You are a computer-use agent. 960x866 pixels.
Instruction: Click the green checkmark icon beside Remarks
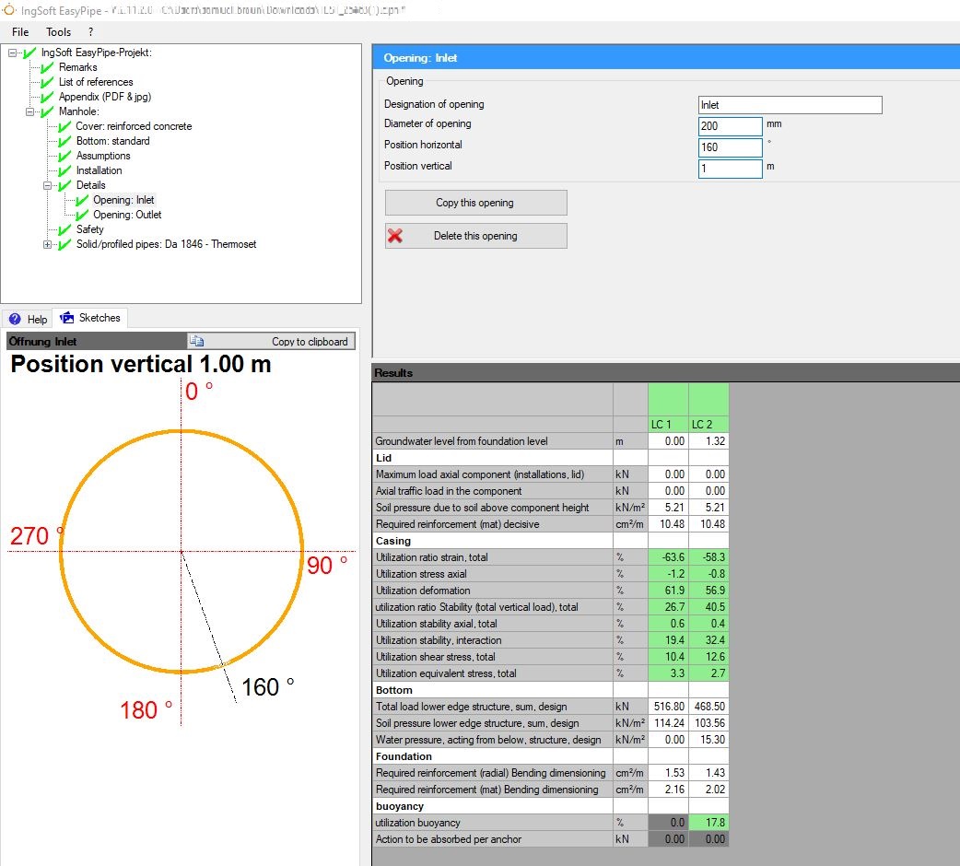(48, 67)
